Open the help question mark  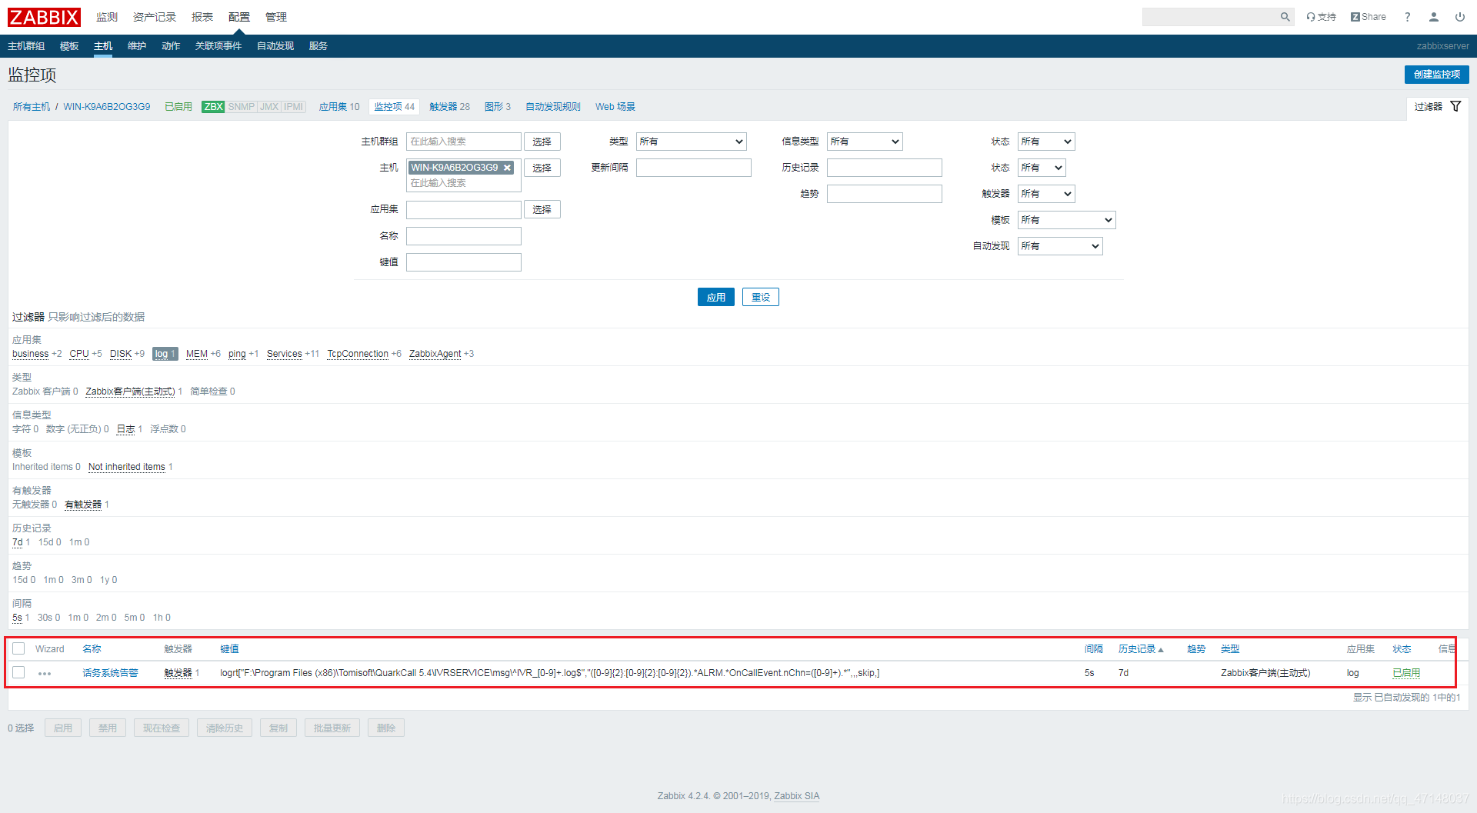tap(1408, 17)
